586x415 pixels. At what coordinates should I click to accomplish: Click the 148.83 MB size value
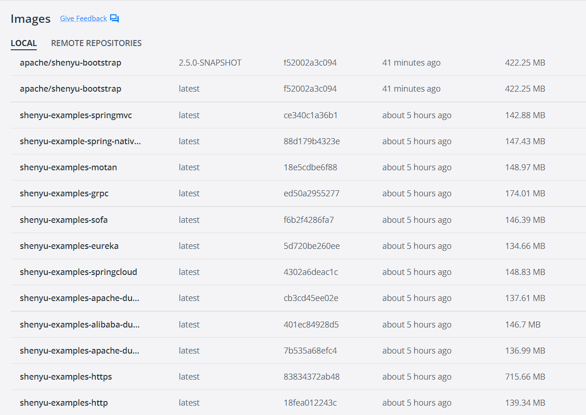[525, 272]
